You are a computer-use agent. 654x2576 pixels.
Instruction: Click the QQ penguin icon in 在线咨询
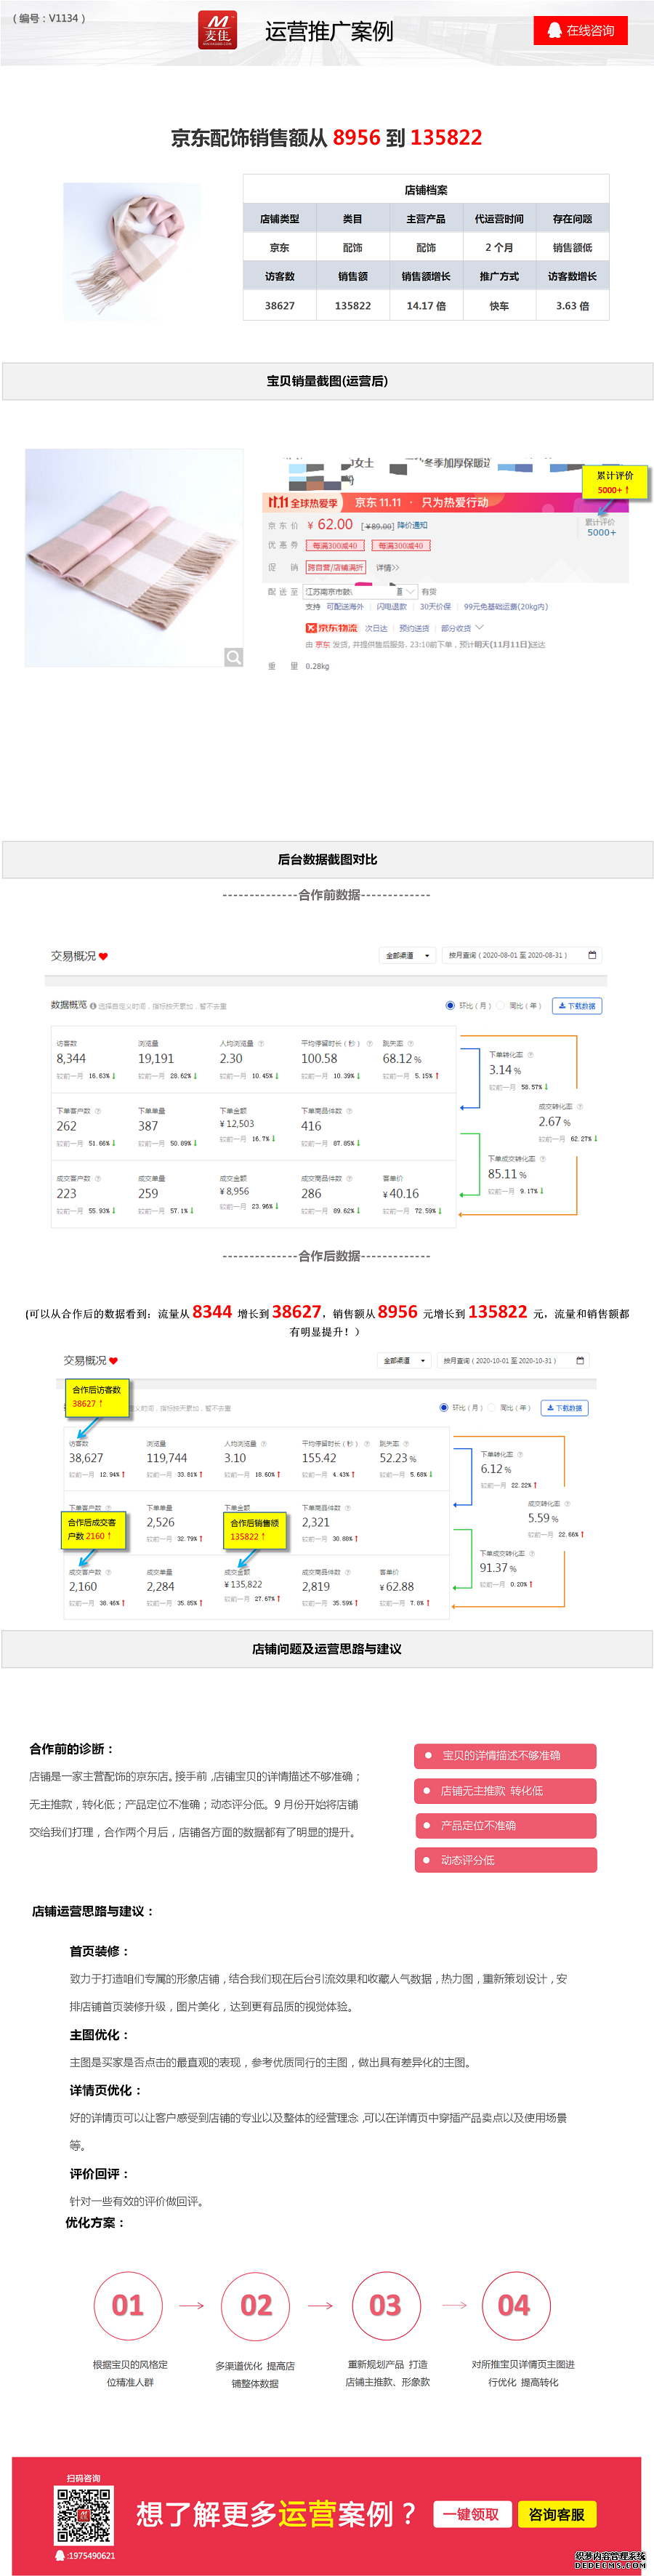tap(554, 31)
